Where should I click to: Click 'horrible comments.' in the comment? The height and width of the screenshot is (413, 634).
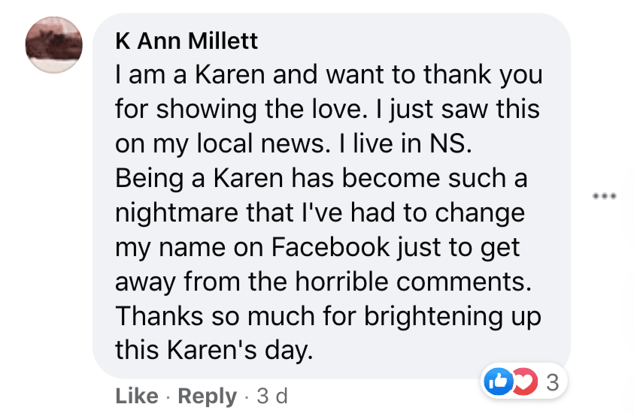click(x=413, y=281)
